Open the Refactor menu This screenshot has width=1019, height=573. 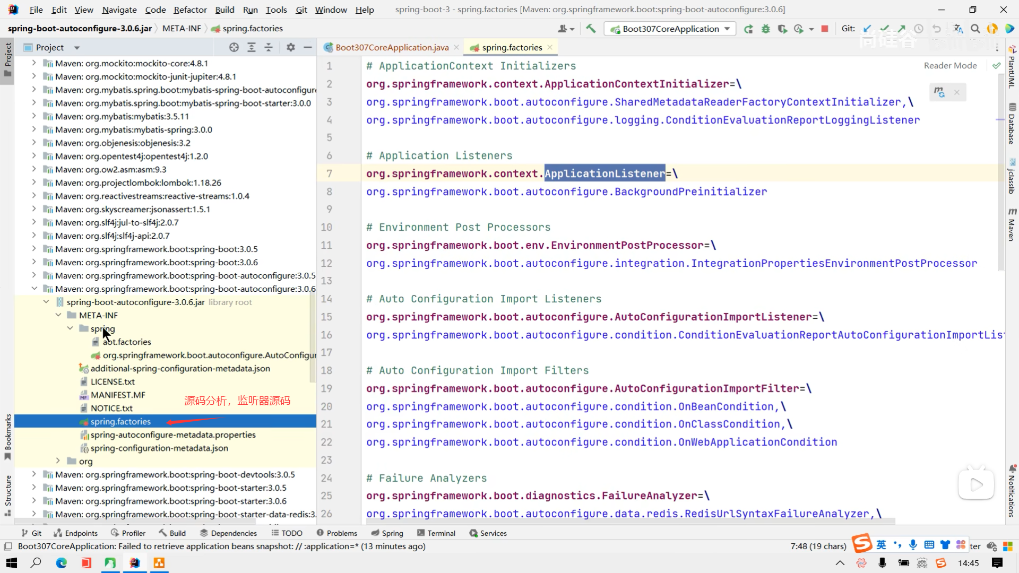tap(190, 10)
